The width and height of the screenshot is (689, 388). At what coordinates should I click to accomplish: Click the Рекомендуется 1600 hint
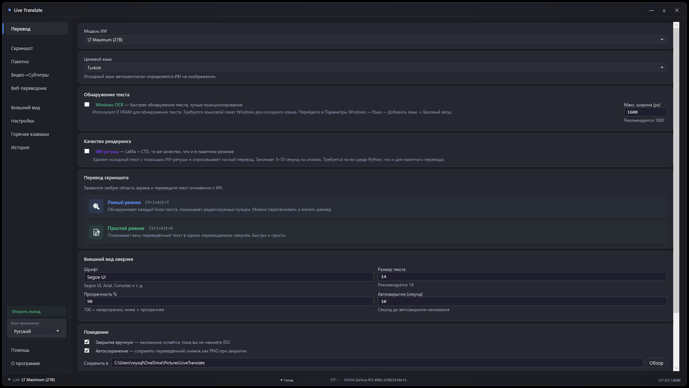(644, 120)
